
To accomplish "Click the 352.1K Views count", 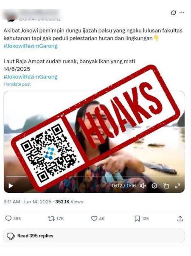I will point(69,202).
